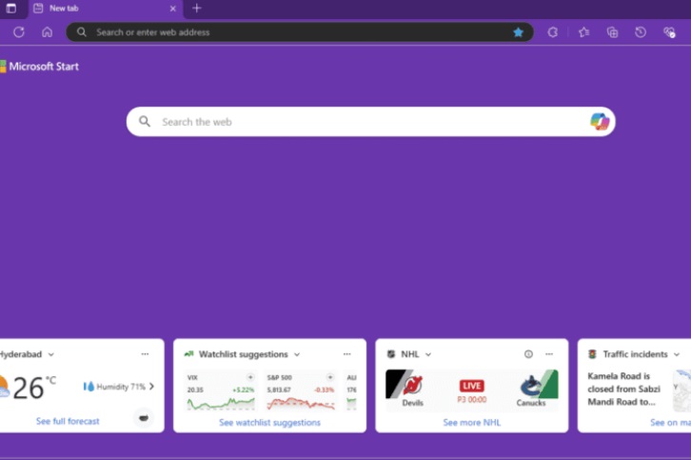Click the Refresh page icon
The image size is (691, 460).
18,31
